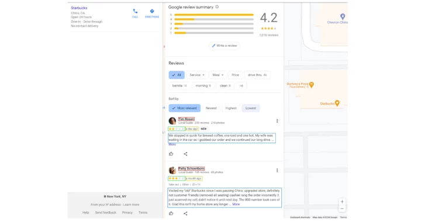Select the All reviews filter chip
The height and width of the screenshot is (221, 435).
coord(177,75)
